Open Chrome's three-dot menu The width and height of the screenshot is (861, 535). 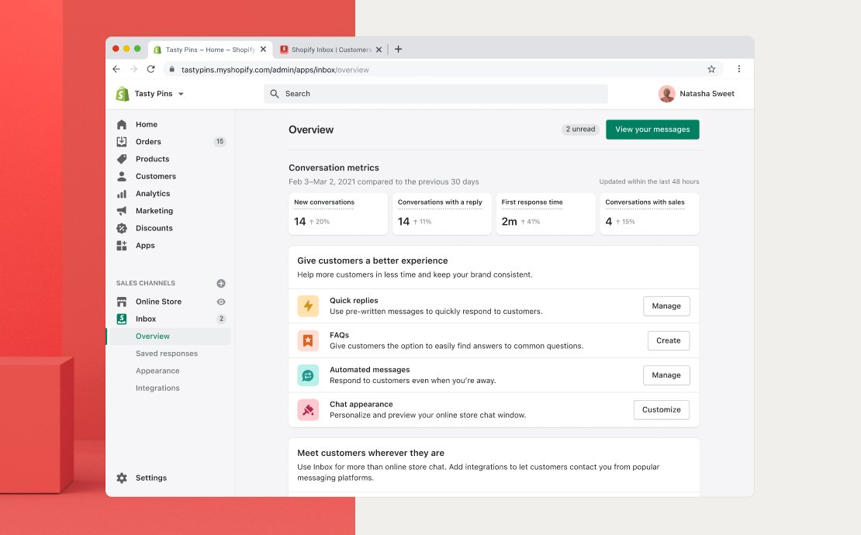click(x=739, y=69)
